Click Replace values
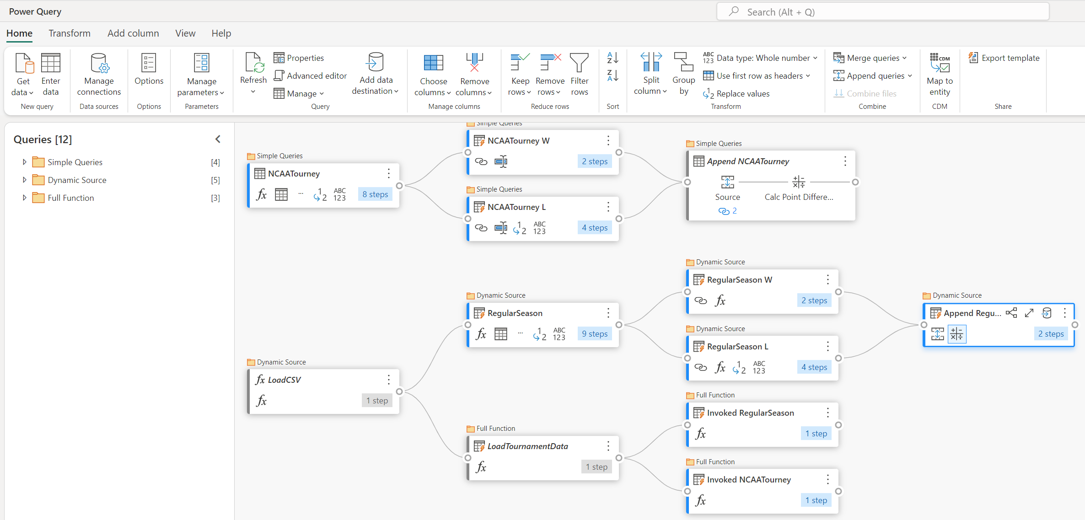The image size is (1085, 520). pos(736,93)
